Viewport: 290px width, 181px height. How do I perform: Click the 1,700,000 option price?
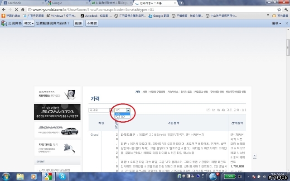pos(237,167)
